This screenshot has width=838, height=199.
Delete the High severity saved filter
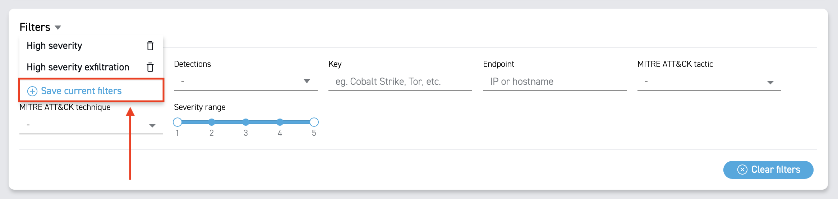point(150,46)
